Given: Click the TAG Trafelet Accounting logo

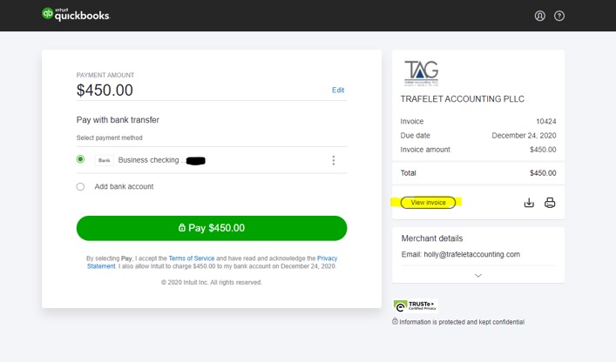Looking at the screenshot, I should tap(422, 73).
